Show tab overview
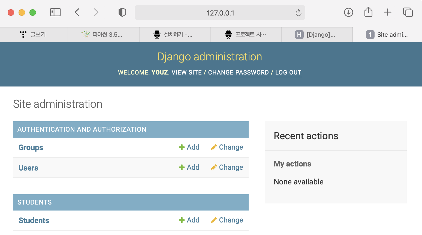This screenshot has width=422, height=235. (x=408, y=12)
